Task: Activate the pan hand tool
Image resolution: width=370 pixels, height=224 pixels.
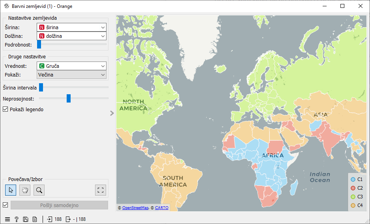Action: pyautogui.click(x=25, y=190)
